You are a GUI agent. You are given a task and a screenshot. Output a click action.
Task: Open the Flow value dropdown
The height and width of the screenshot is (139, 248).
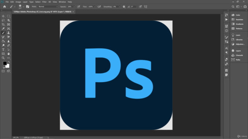pos(95,7)
